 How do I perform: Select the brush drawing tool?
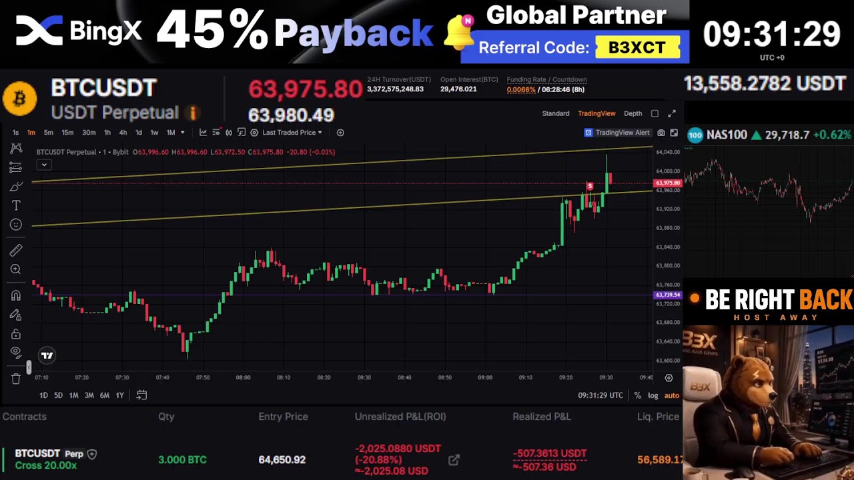point(16,187)
